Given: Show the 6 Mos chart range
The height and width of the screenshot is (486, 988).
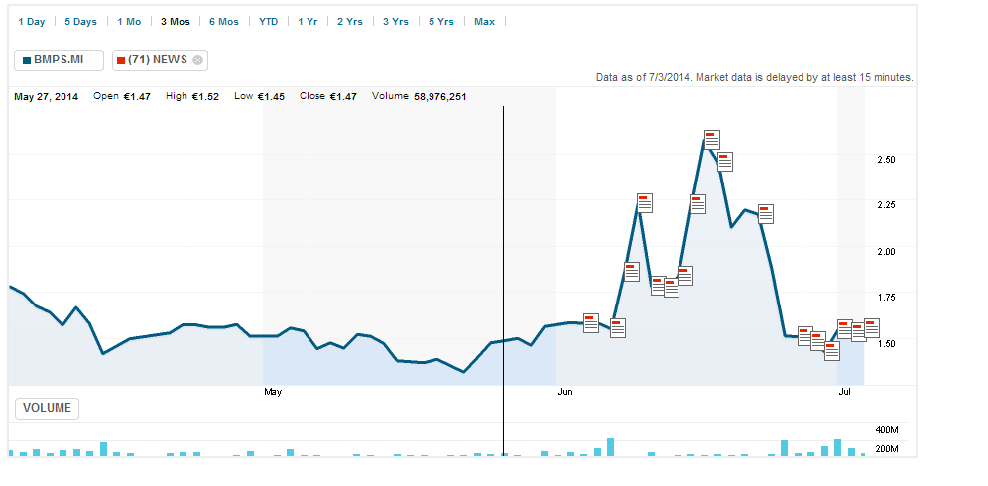Looking at the screenshot, I should point(223,21).
